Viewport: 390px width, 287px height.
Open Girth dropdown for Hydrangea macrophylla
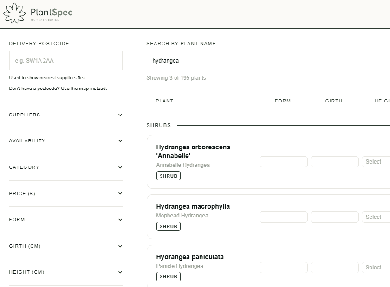[x=335, y=217]
